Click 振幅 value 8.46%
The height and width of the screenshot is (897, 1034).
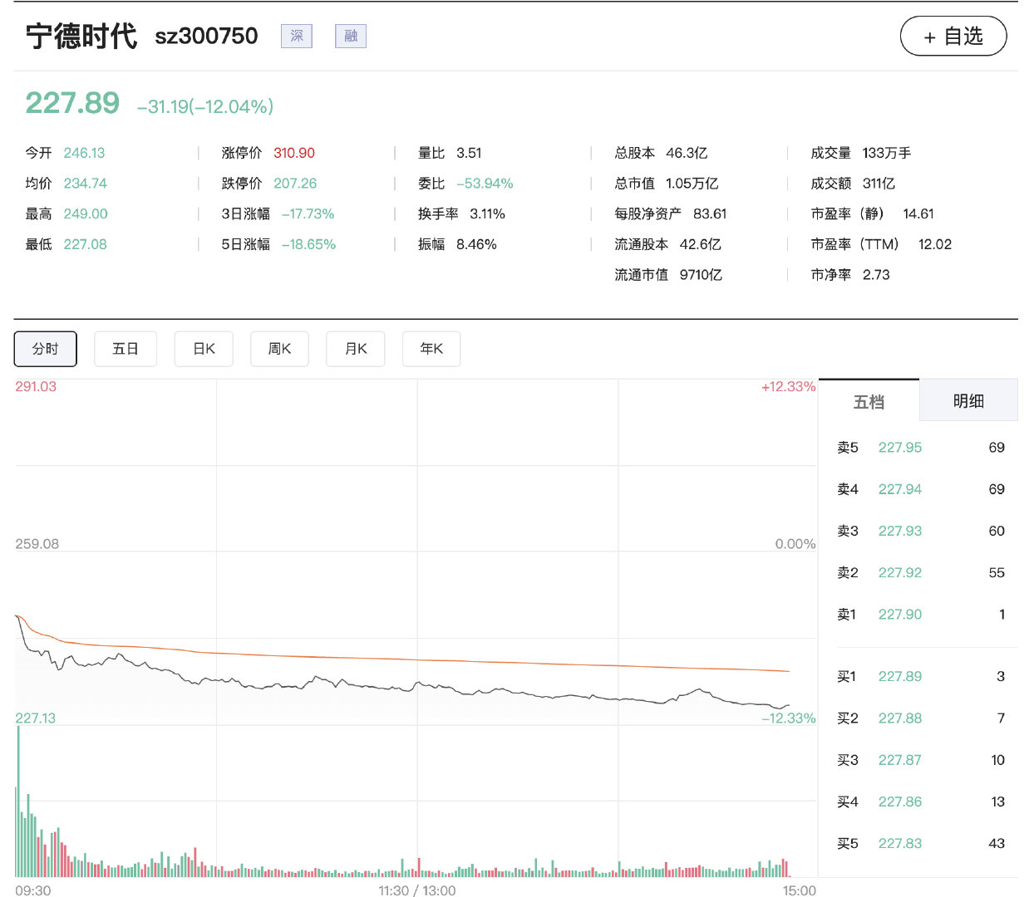click(476, 244)
